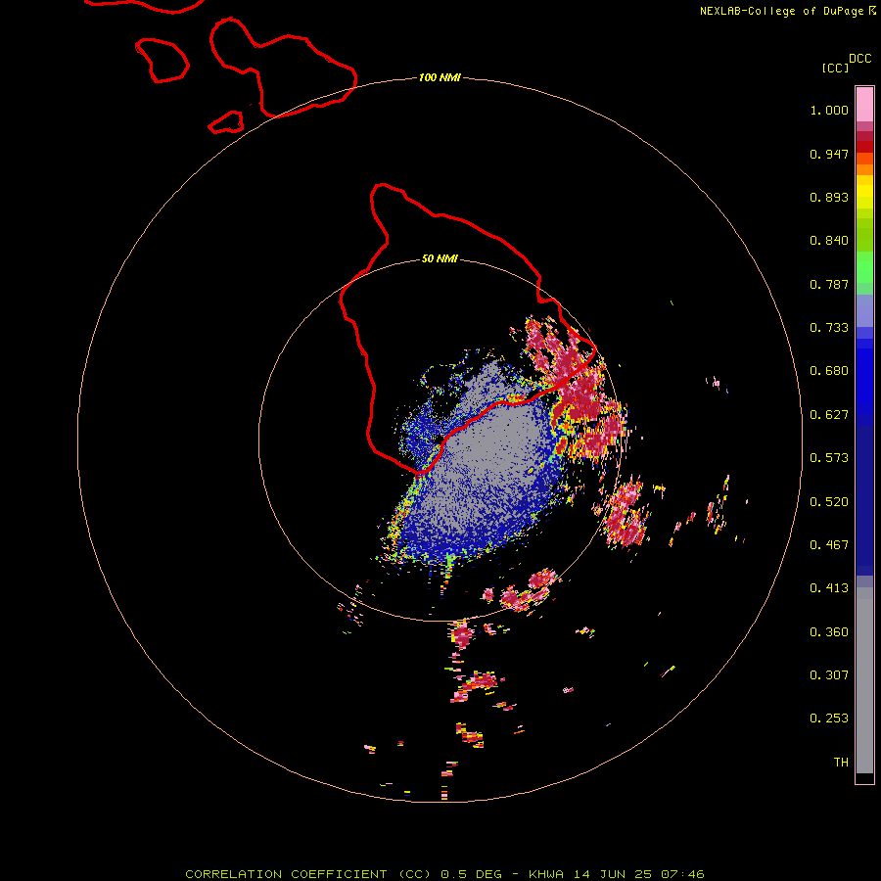
Task: Select the 0.840 scale value
Action: coord(829,241)
